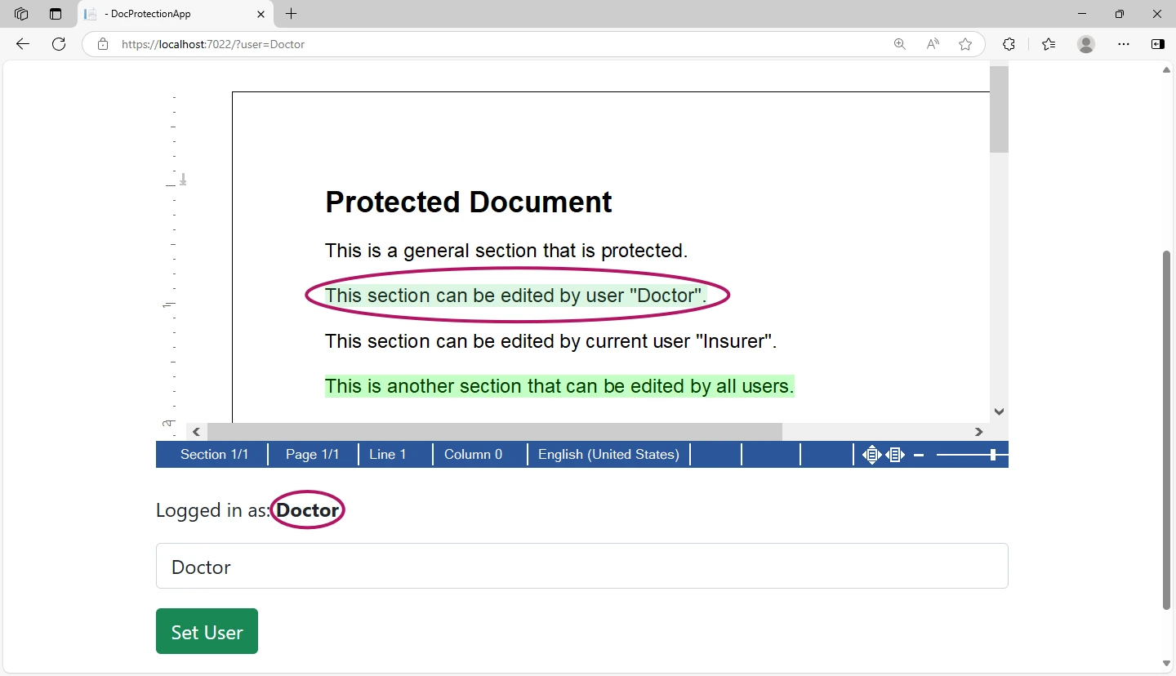Click Column 0 in the status bar

[x=473, y=455]
